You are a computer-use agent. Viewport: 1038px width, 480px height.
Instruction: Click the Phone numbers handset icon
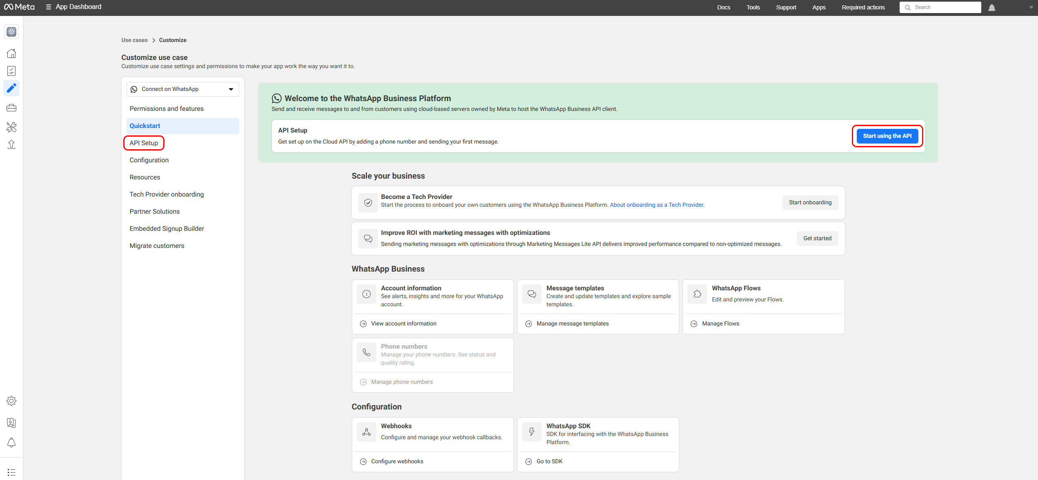coord(367,352)
